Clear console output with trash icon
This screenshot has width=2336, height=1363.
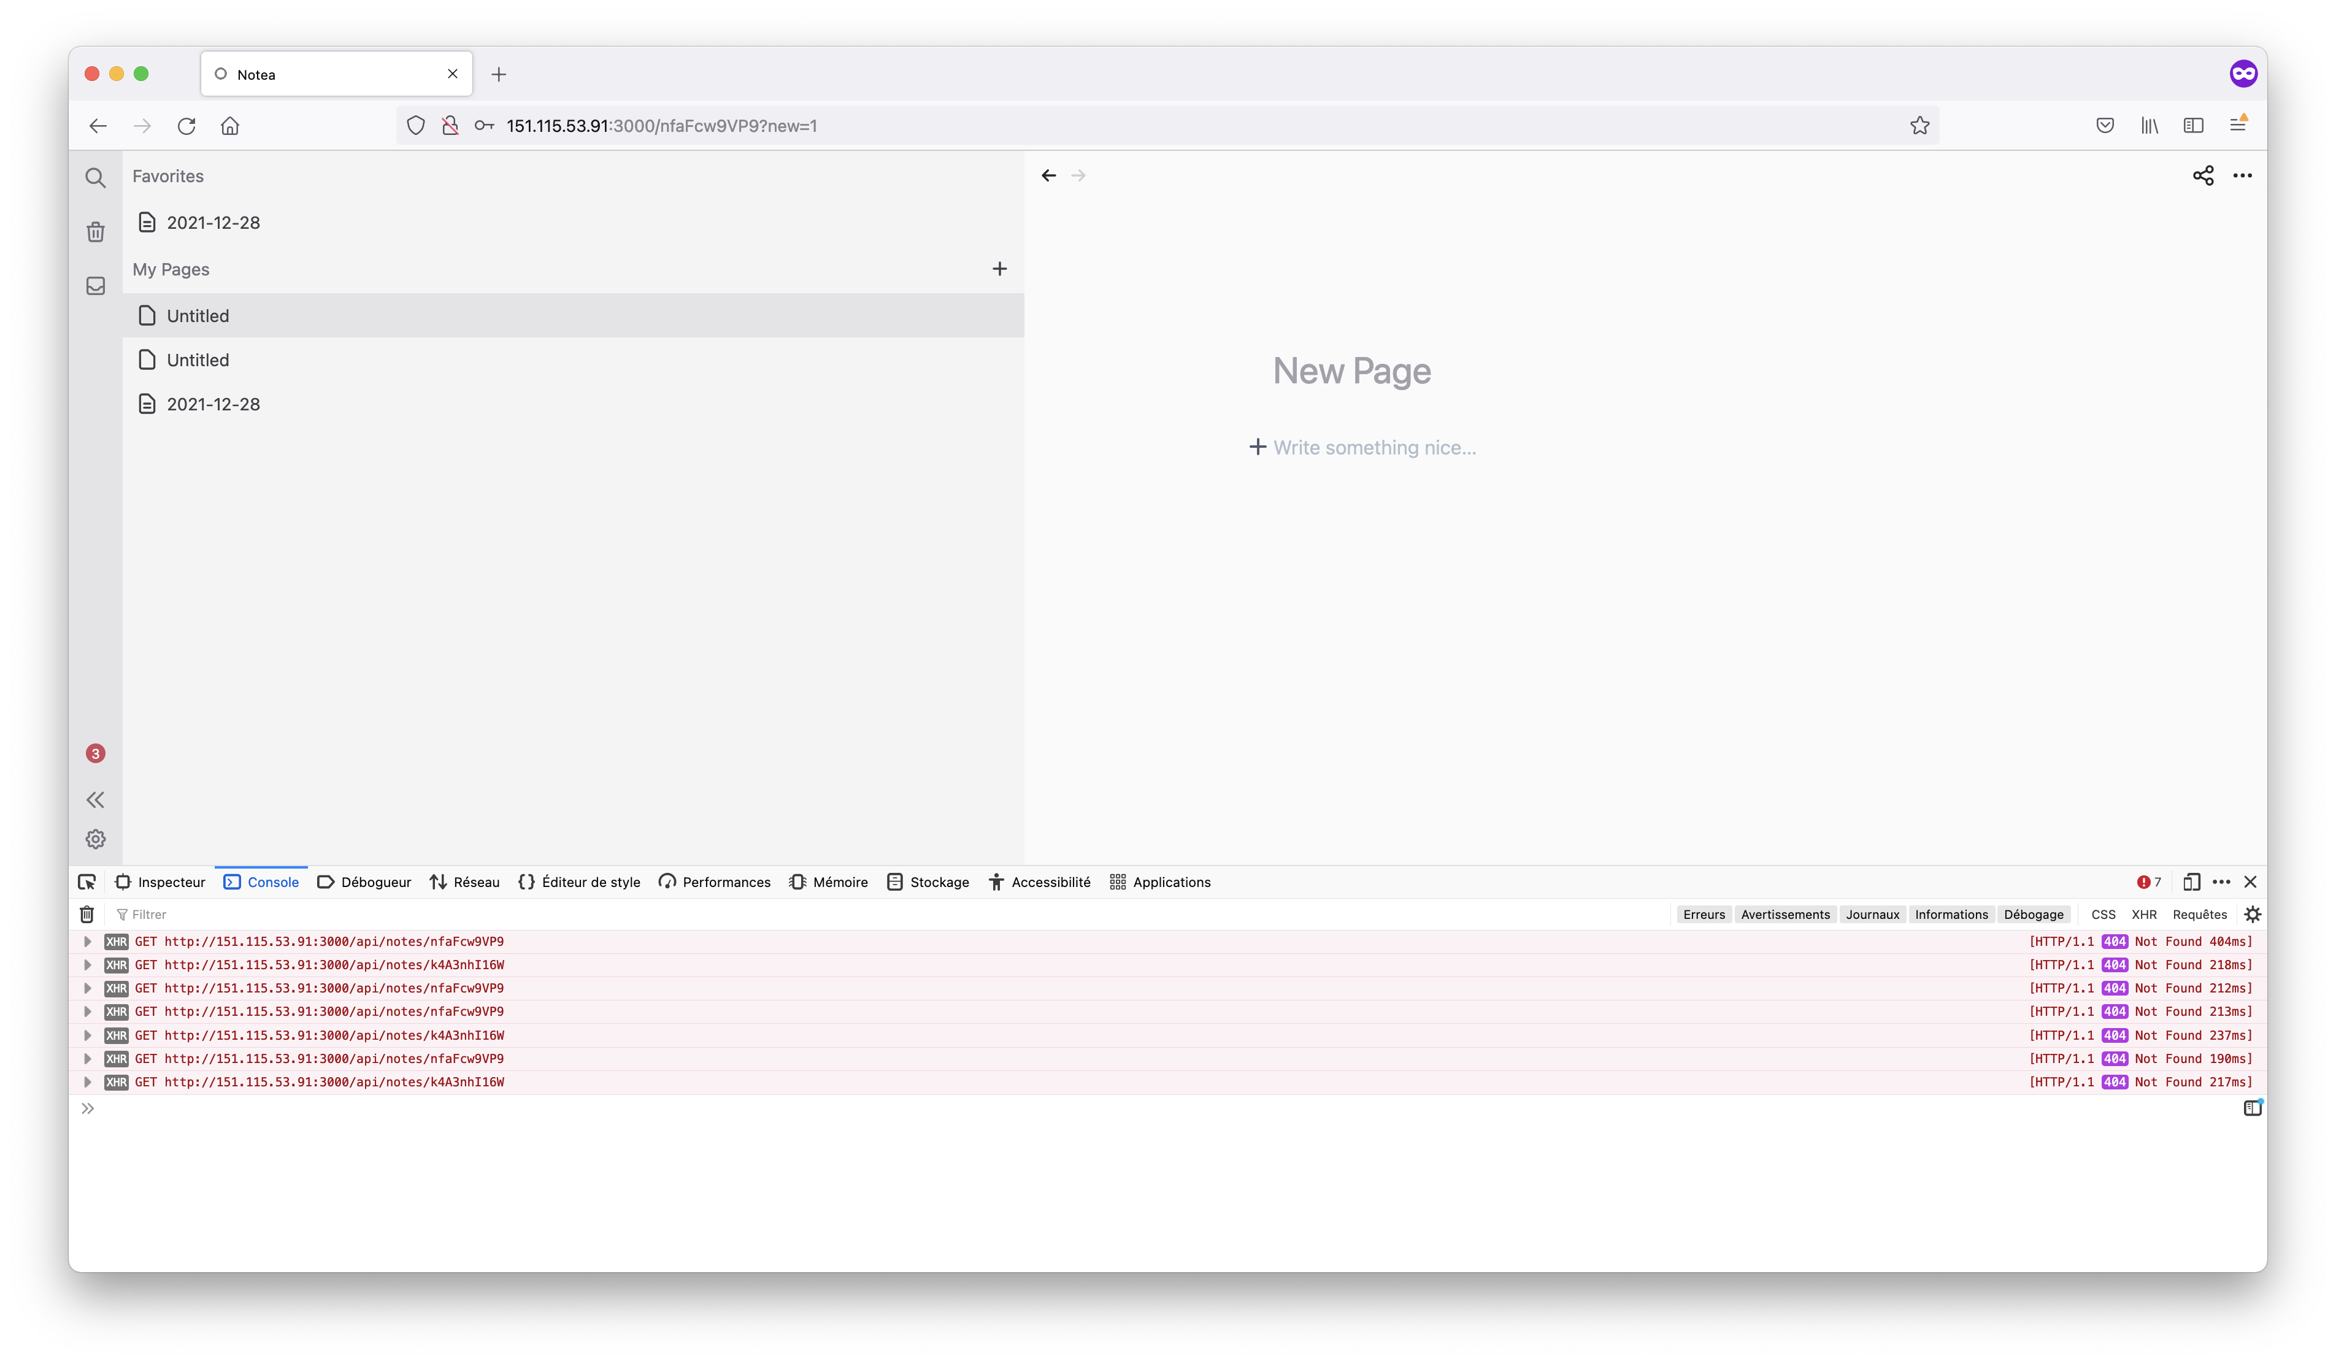click(x=87, y=914)
